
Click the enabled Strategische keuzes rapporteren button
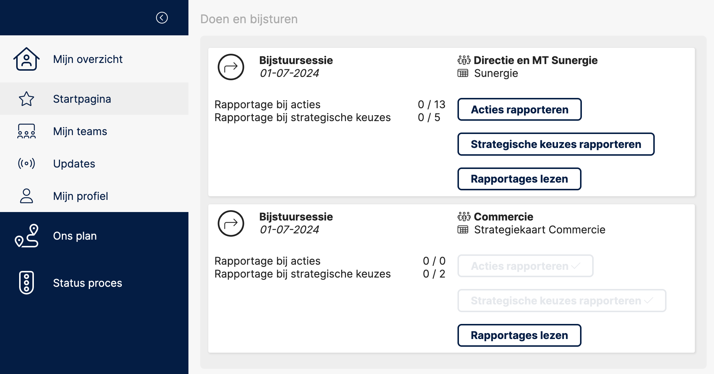pos(556,144)
